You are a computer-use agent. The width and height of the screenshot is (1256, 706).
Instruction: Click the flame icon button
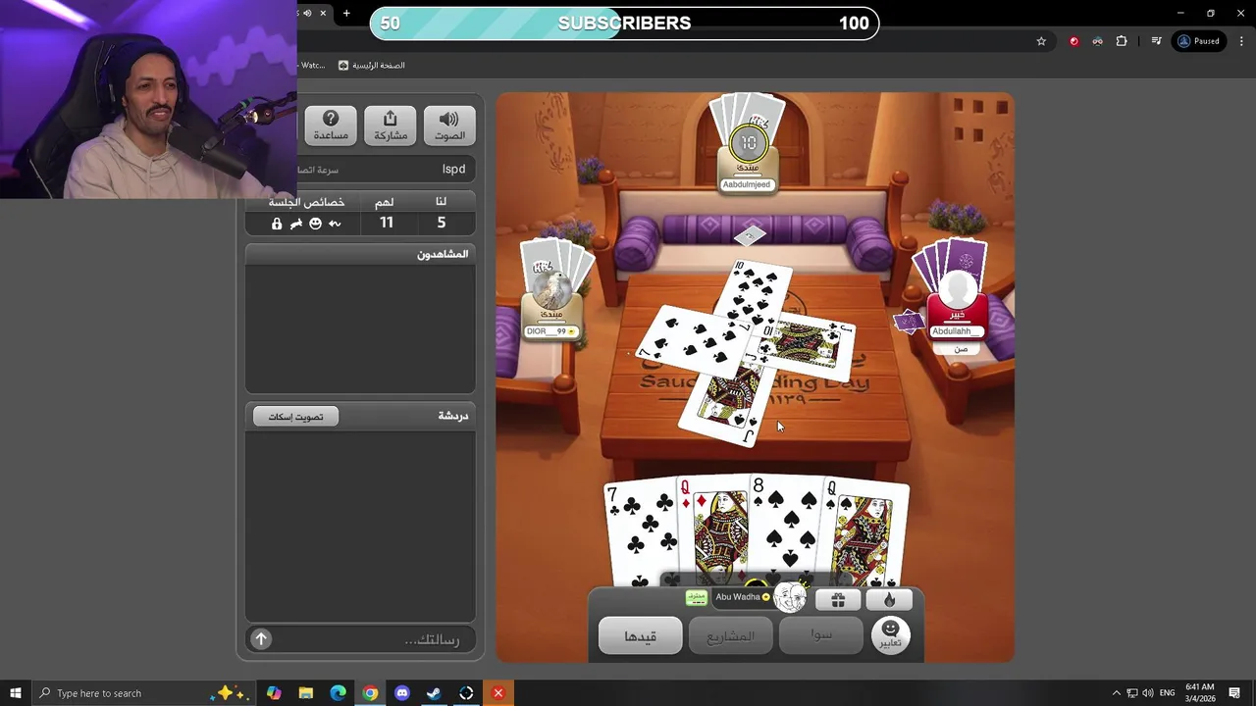890,599
